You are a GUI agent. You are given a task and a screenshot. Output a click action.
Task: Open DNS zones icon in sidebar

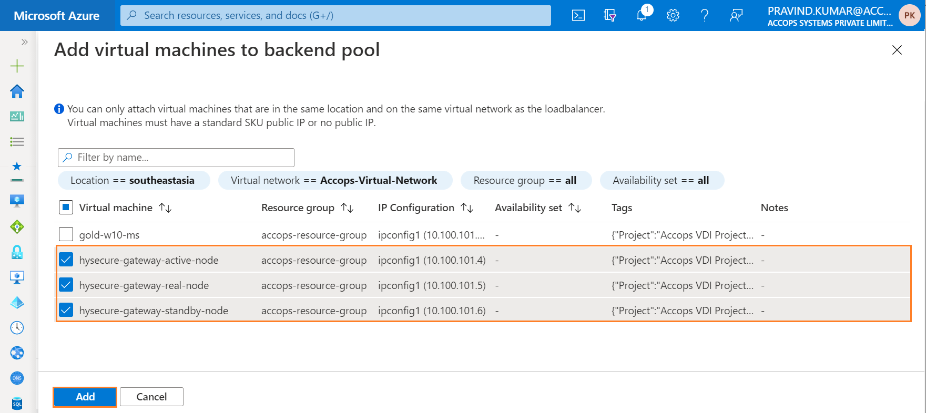pyautogui.click(x=17, y=378)
